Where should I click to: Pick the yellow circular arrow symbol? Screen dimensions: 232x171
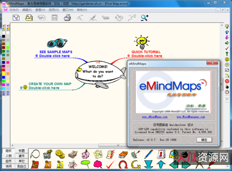[136, 164]
